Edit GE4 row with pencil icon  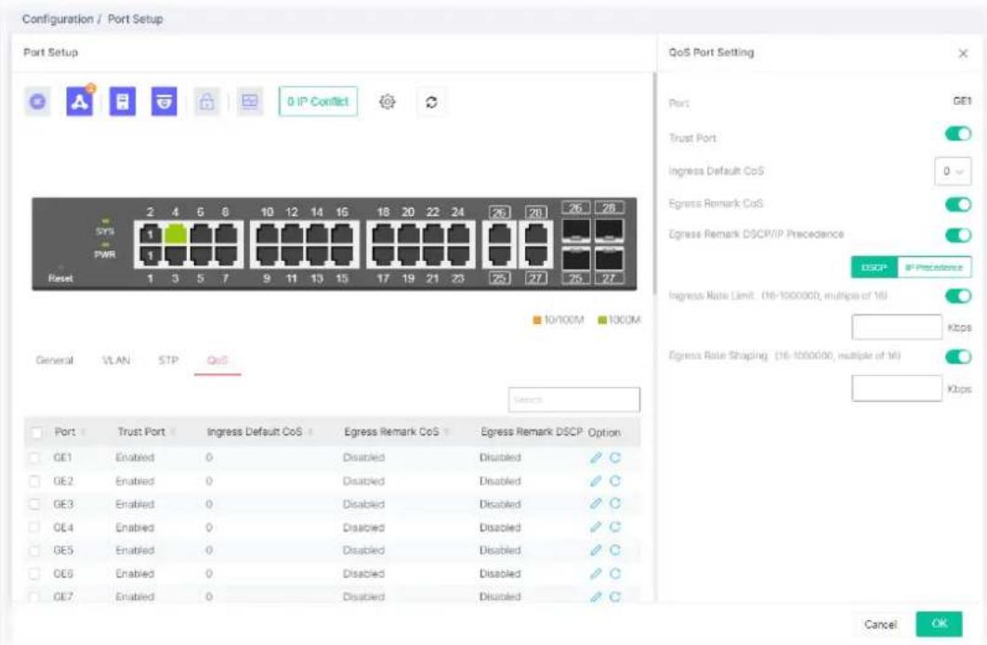click(x=596, y=527)
